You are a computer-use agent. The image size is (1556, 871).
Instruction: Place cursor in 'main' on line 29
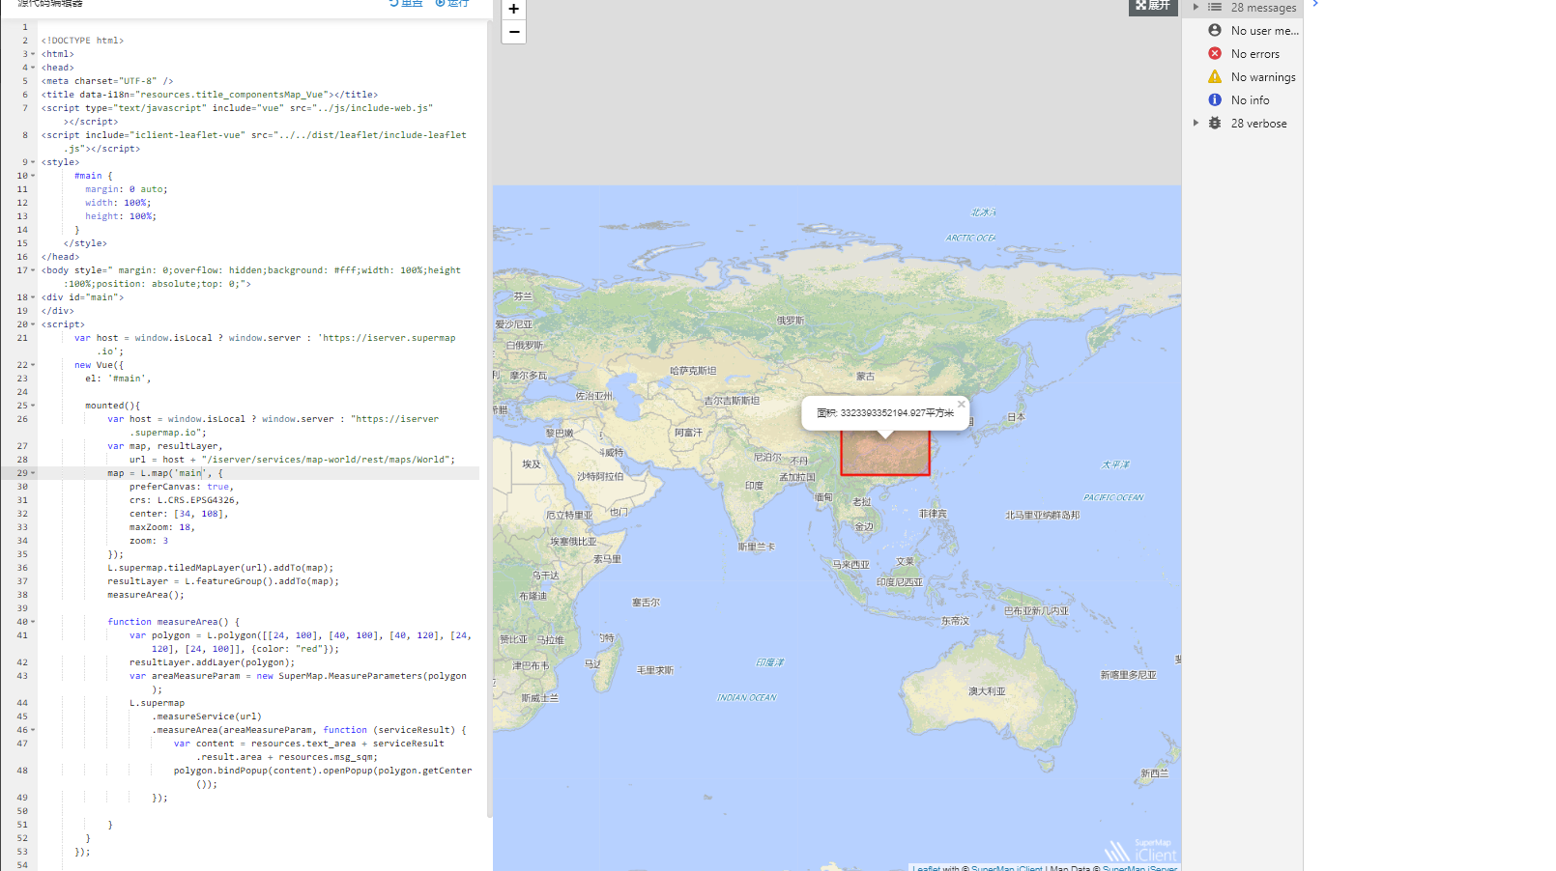pos(190,473)
